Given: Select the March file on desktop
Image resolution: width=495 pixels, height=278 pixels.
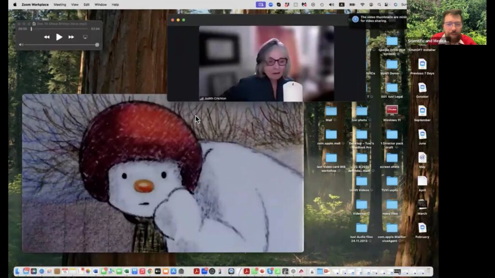Looking at the screenshot, I should 422,207.
